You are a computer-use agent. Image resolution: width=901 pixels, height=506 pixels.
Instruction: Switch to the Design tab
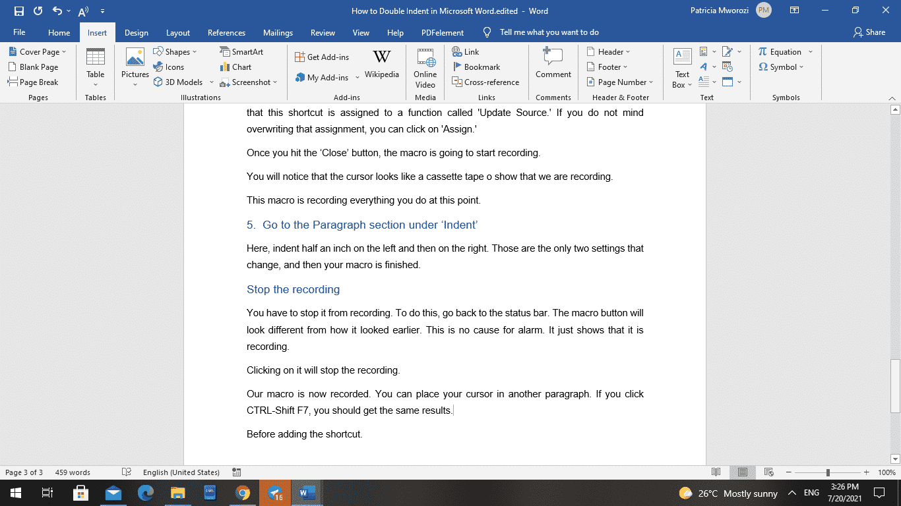point(137,32)
